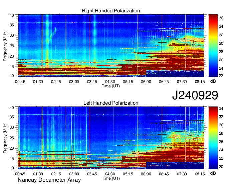The width and height of the screenshot is (227, 184).
Task: Click the "20" MHz tick of Left Handed plot
Action: pyautogui.click(x=12, y=148)
